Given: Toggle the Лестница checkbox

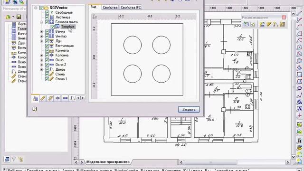Looking at the screenshot, I should pos(47,17).
